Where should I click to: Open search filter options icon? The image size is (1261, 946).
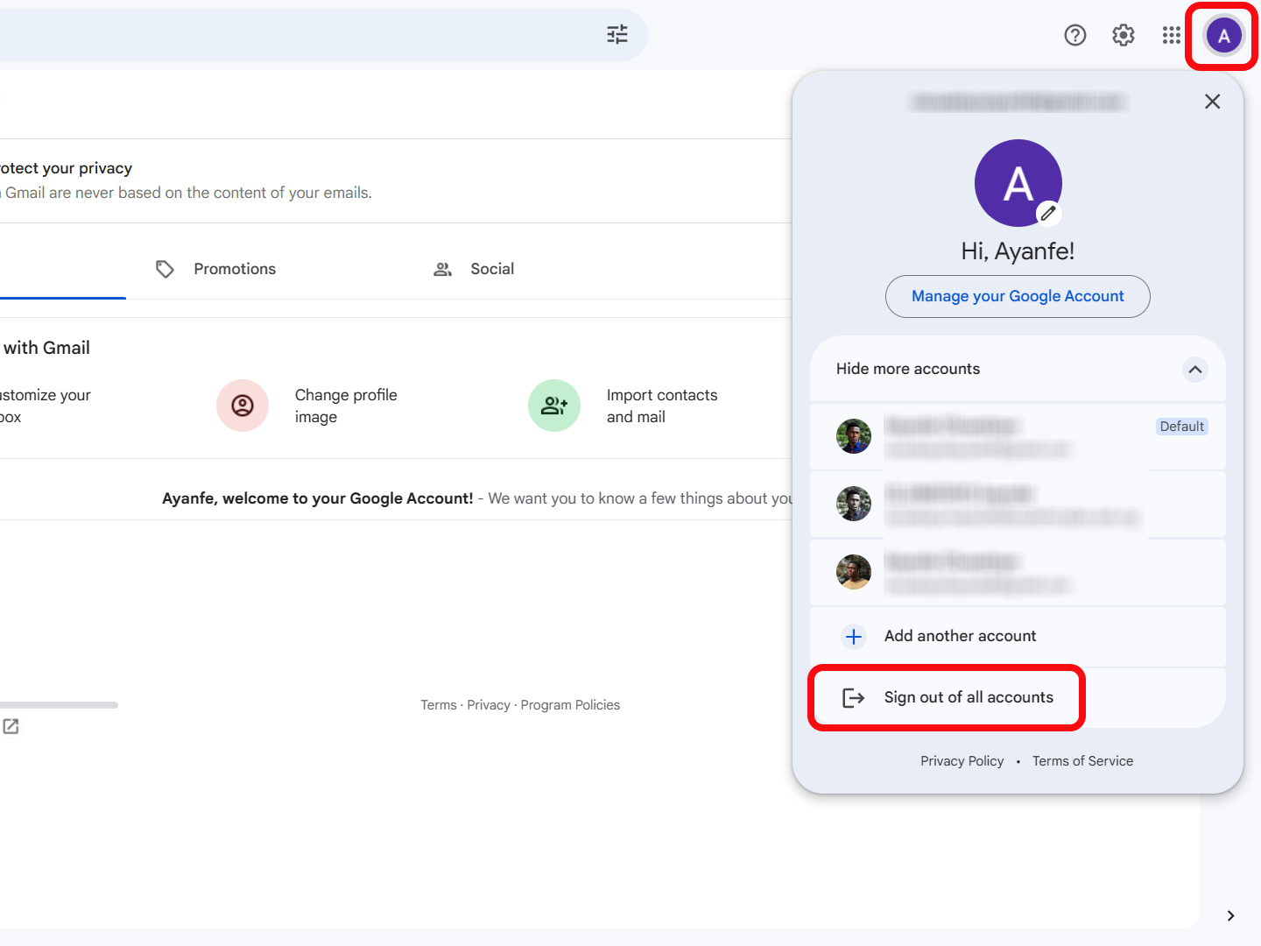[x=617, y=34]
